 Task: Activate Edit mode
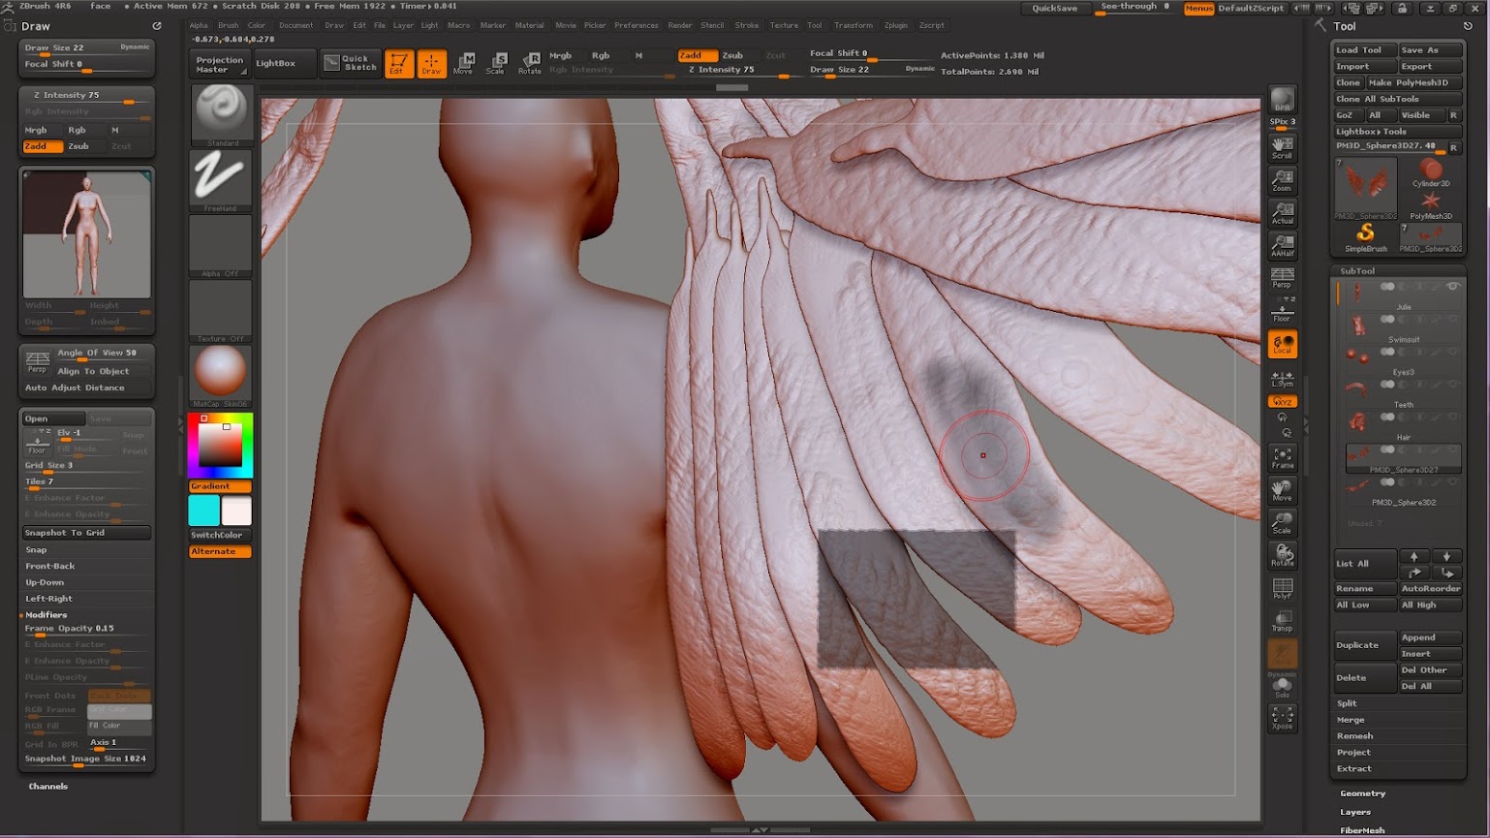coord(398,63)
